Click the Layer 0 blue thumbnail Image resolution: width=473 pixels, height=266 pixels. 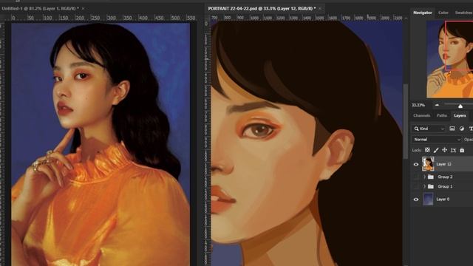428,199
